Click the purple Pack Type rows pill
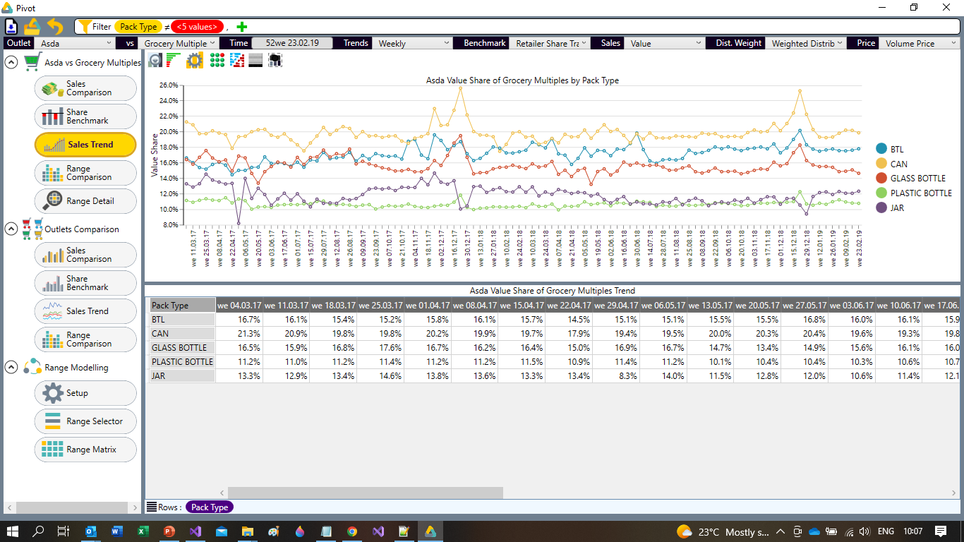 click(x=210, y=507)
